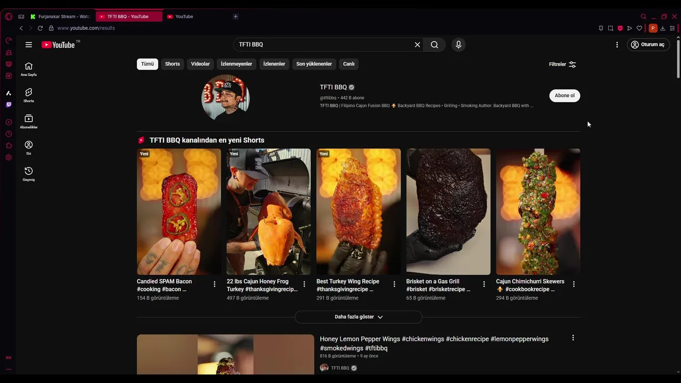Select the Tümü filter chip
Viewport: 681px width, 383px height.
pyautogui.click(x=147, y=64)
